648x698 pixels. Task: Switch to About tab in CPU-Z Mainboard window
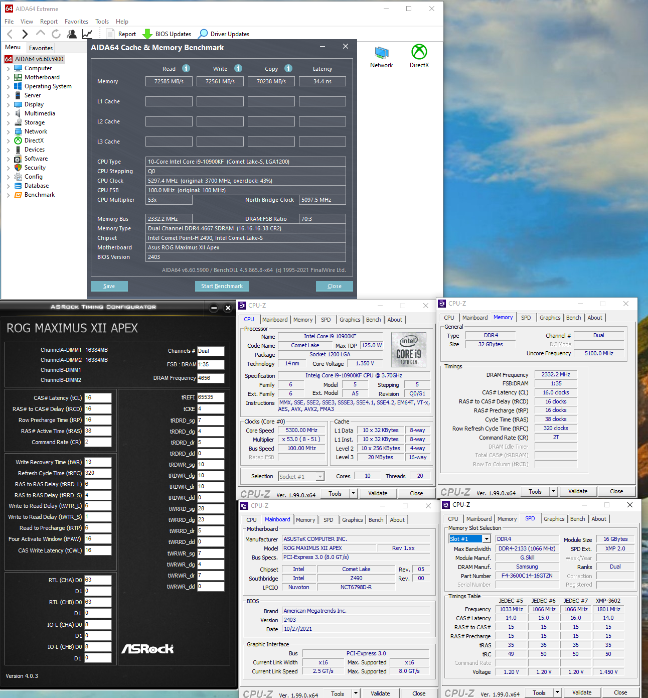pyautogui.click(x=397, y=520)
